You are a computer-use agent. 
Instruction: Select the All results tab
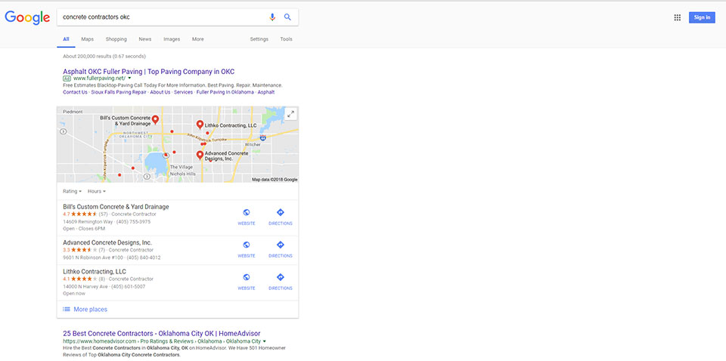click(x=67, y=39)
